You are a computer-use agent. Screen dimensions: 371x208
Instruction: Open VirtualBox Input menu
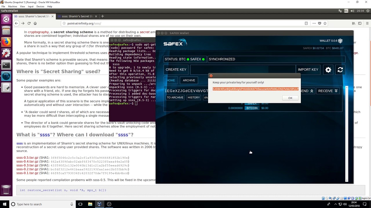coord(31,6)
